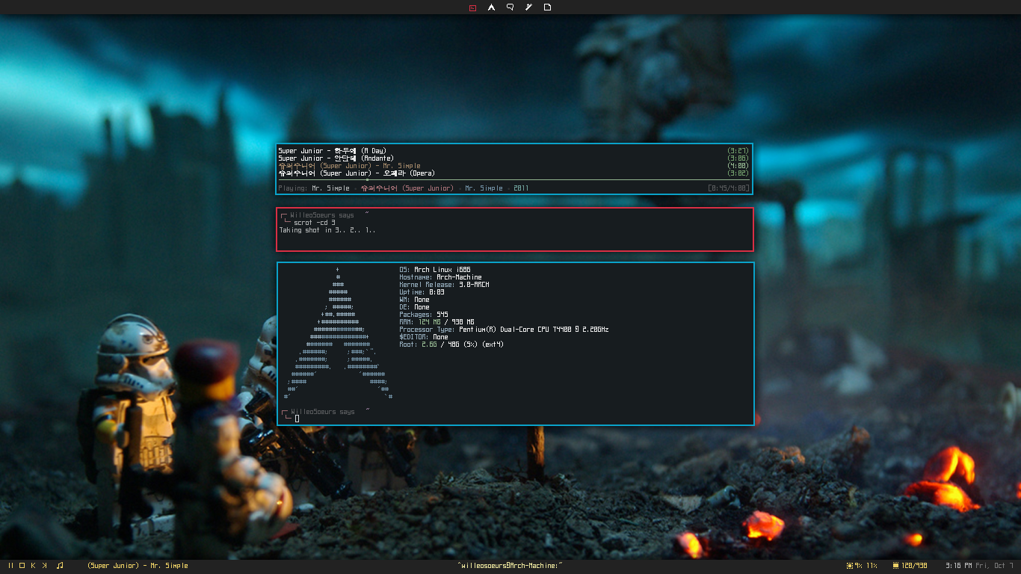Skip to the next track
Screen dimensions: 1021x574
tap(45, 565)
